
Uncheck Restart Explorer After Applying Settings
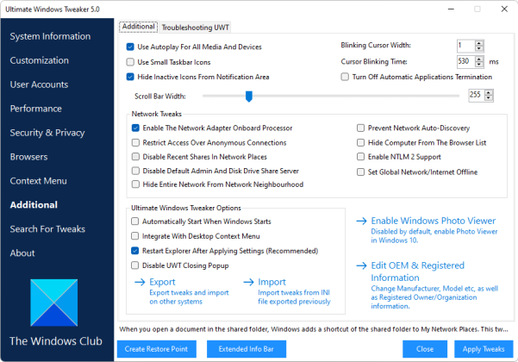click(x=134, y=251)
